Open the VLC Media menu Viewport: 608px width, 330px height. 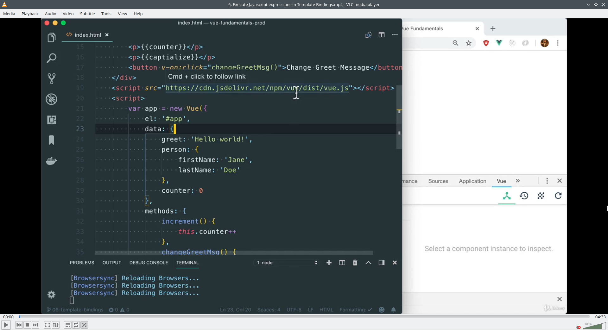tap(9, 14)
